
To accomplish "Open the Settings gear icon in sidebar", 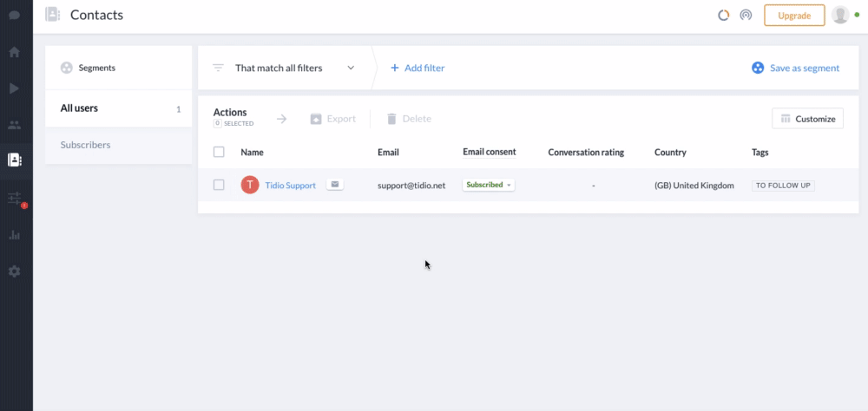I will (15, 271).
